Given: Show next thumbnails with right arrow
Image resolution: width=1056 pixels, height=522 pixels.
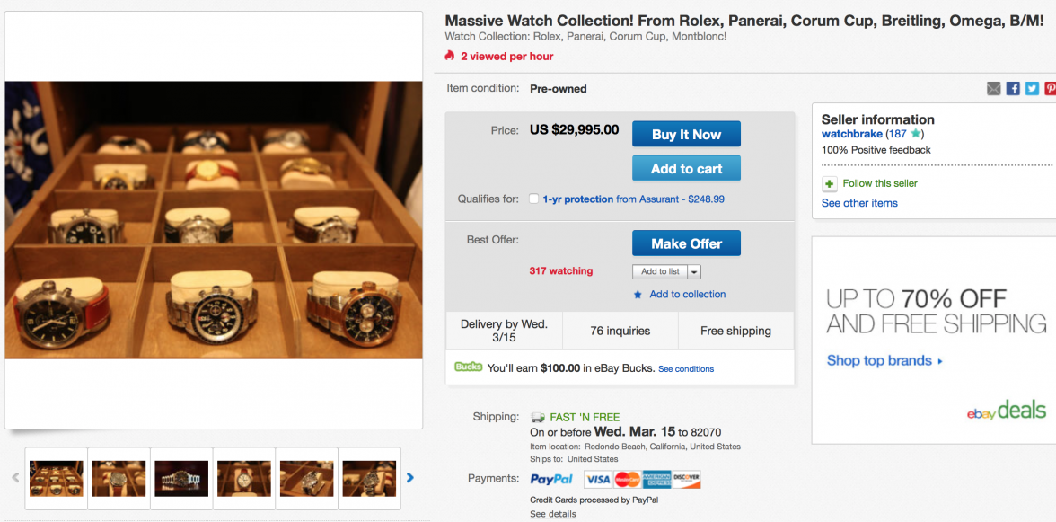Looking at the screenshot, I should [x=410, y=478].
